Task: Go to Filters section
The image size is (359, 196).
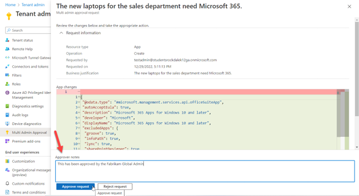Action: [x=17, y=75]
